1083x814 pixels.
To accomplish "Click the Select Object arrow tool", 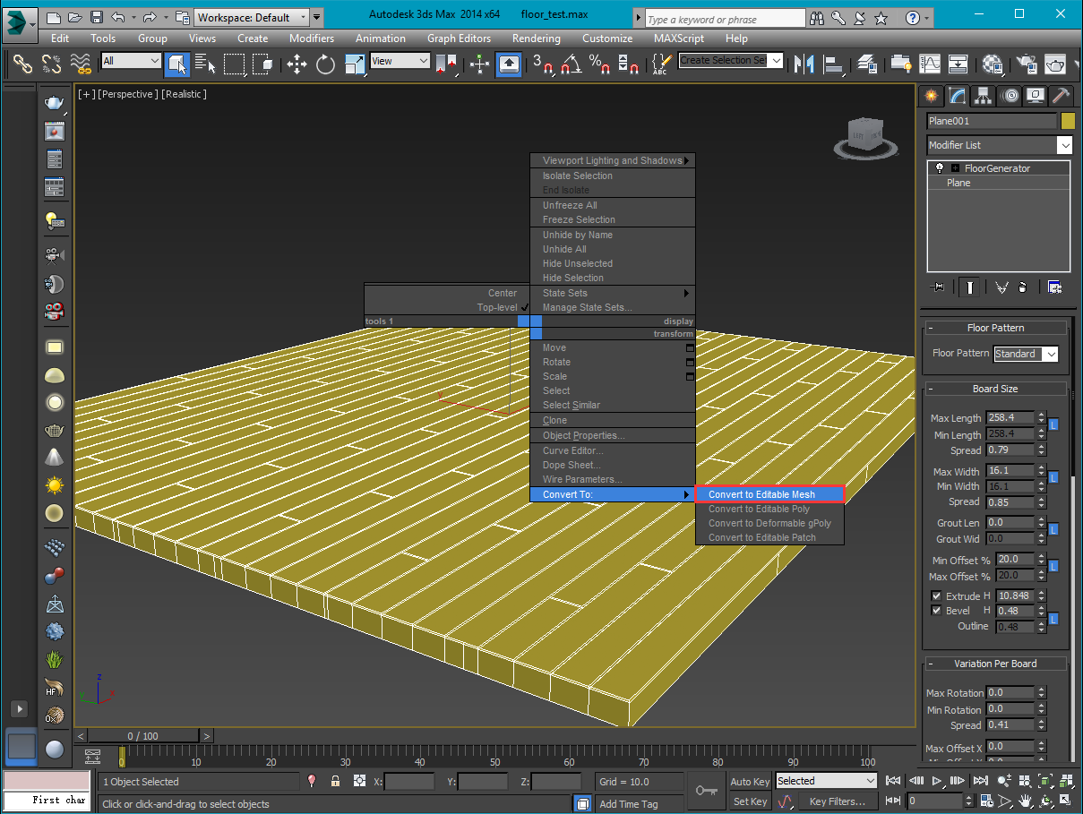I will point(177,64).
